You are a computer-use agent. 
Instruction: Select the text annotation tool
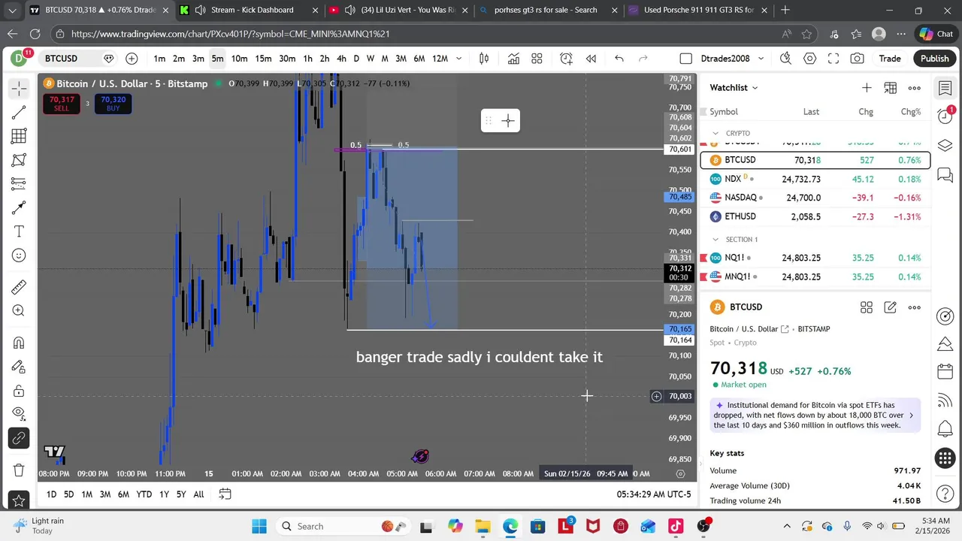[19, 231]
